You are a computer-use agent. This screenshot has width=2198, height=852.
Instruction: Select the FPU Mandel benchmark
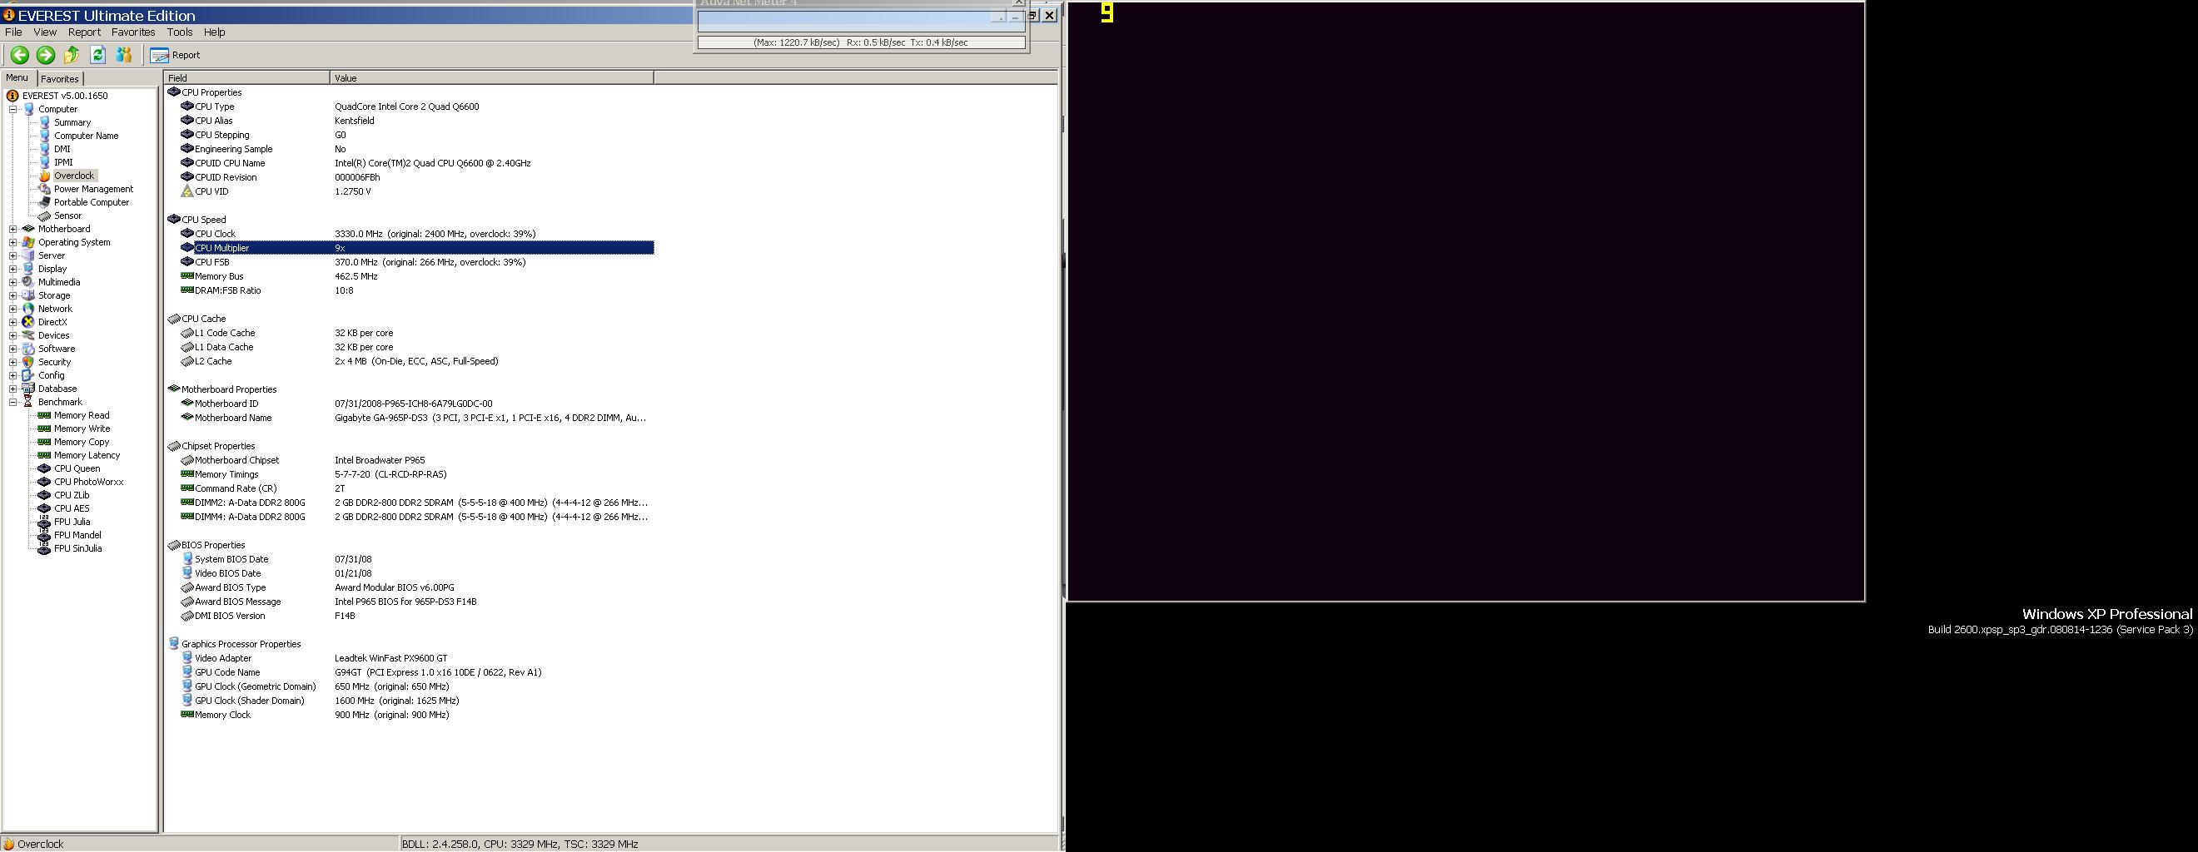pos(77,535)
